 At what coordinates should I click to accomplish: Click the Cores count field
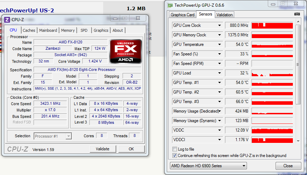pos(102,136)
